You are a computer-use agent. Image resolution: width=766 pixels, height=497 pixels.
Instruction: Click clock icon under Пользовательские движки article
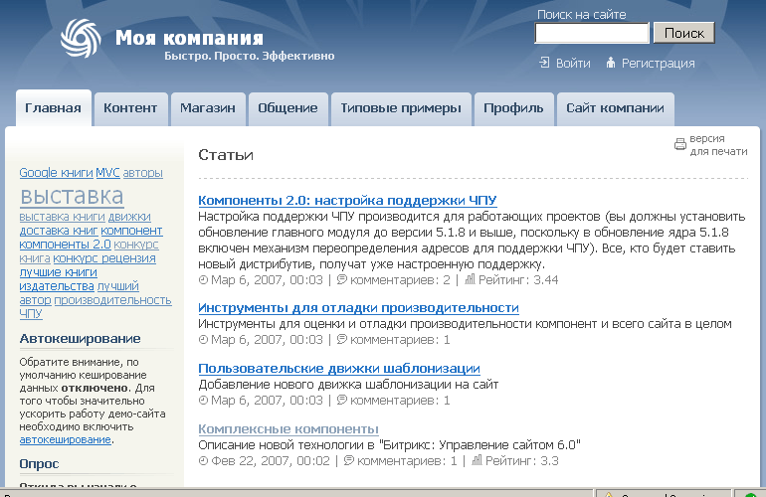pyautogui.click(x=203, y=401)
